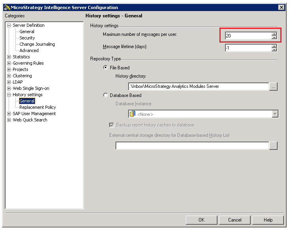Expand the Web Single Sign-on node
This screenshot has height=231, width=291.
pyautogui.click(x=9, y=88)
